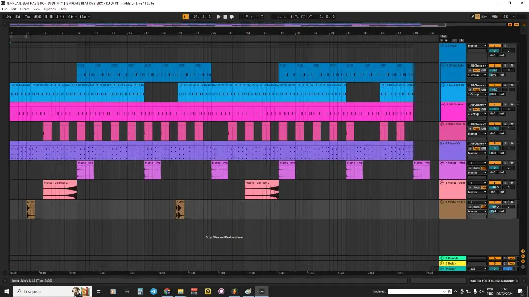Screen dimensions: 529x297
Task: Collapse the 4 06 Shaker track
Action: coord(443,104)
